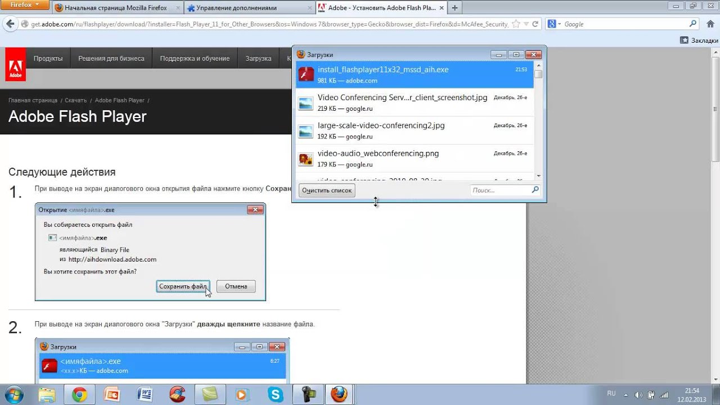720x405 pixels.
Task: Open the URL history dropdown arrow
Action: click(x=525, y=24)
